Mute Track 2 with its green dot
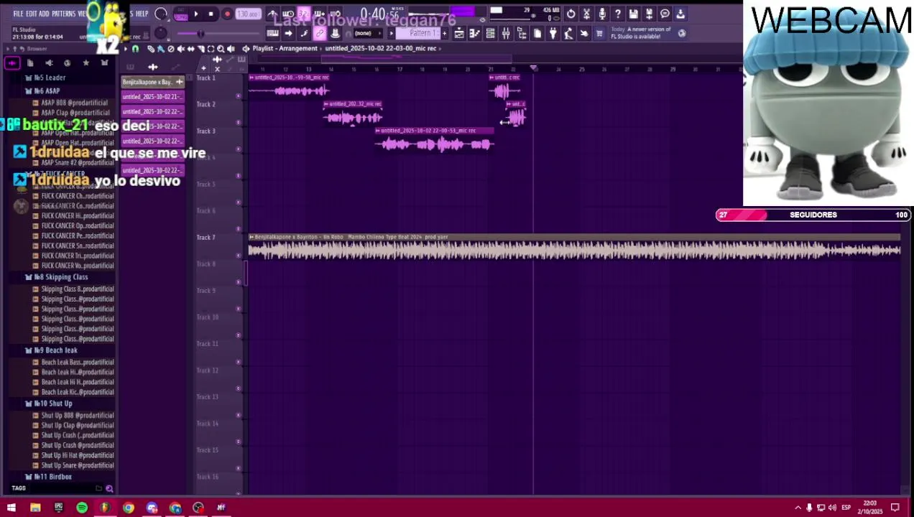Screen dimensions: 914x517 click(x=239, y=122)
